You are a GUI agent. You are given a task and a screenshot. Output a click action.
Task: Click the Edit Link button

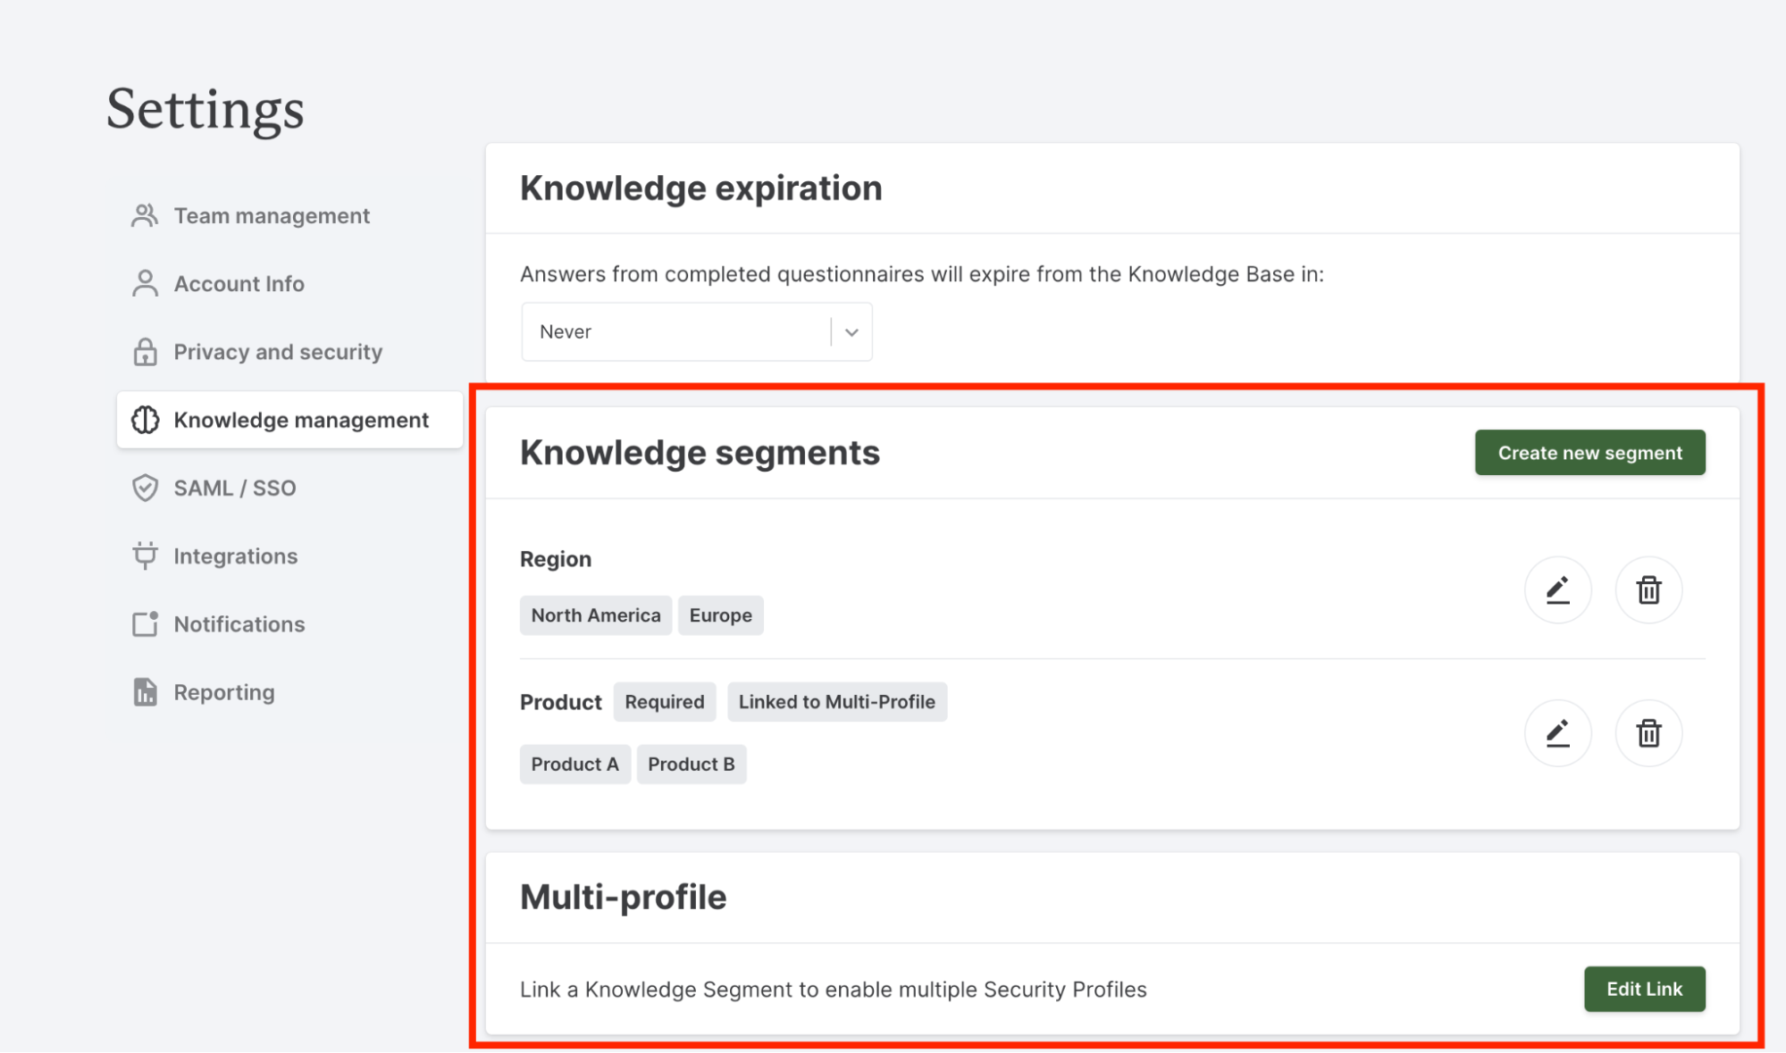[x=1644, y=989]
